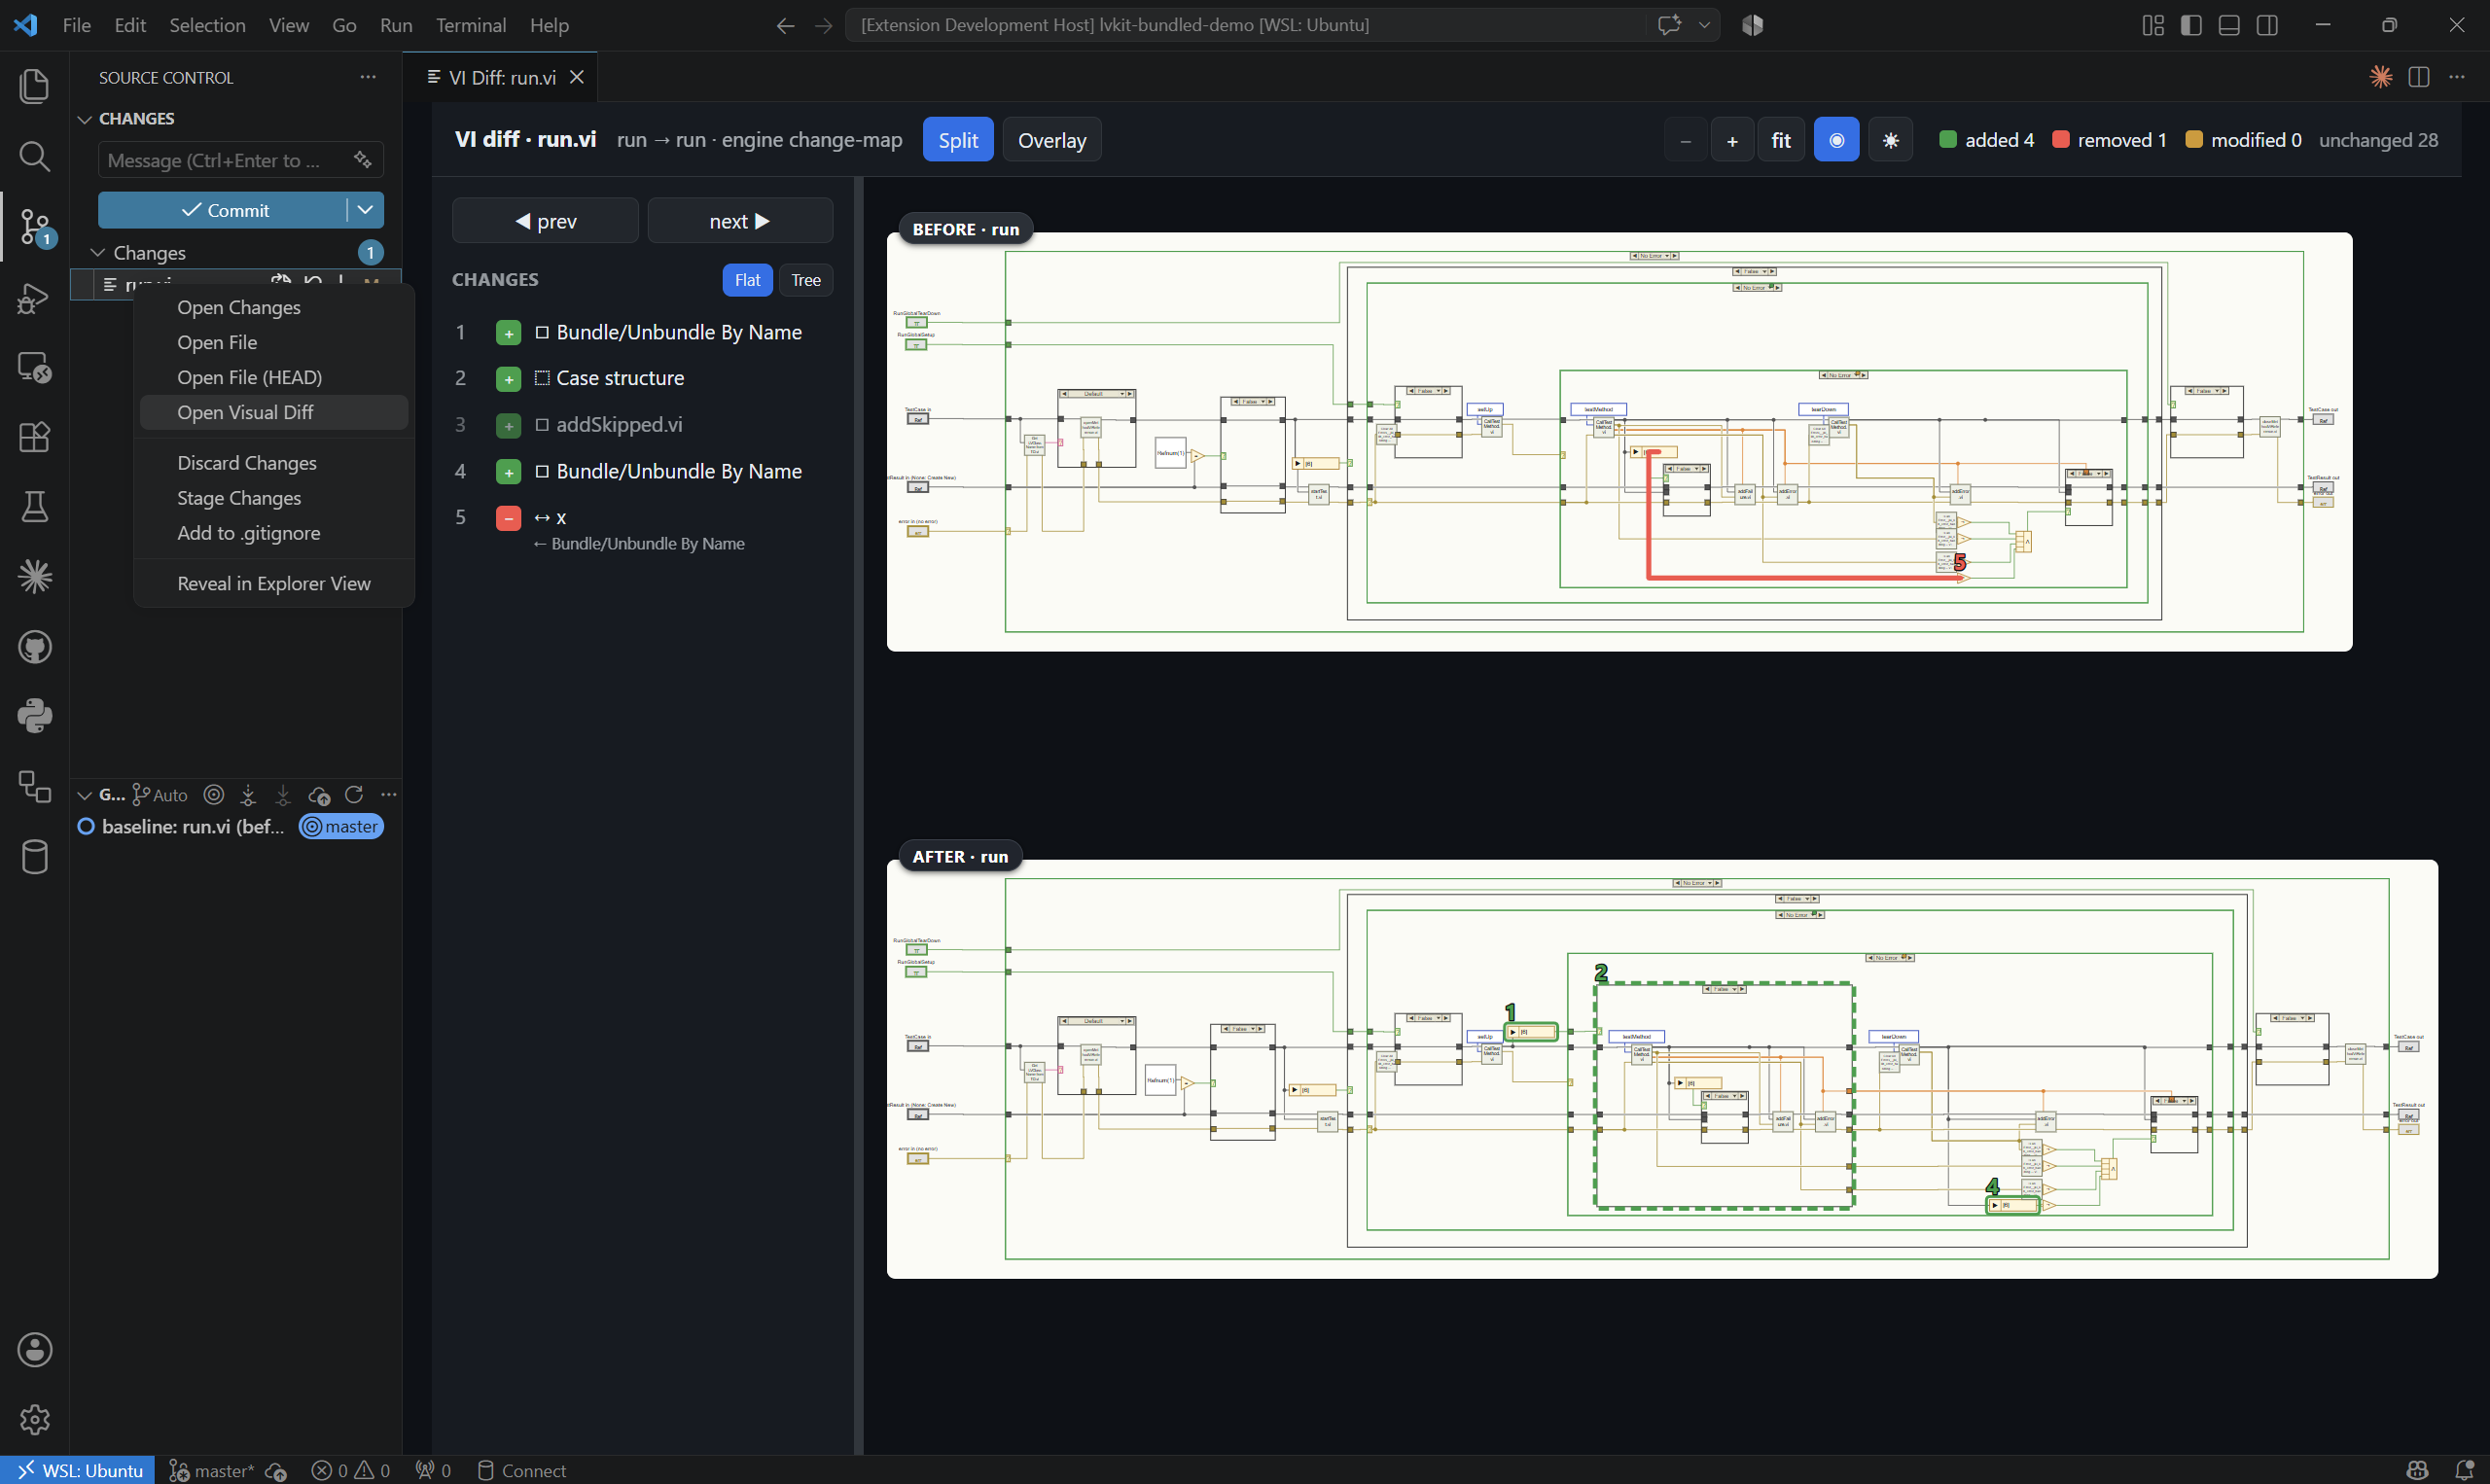Open editor More Actions ellipsis

click(x=2457, y=77)
